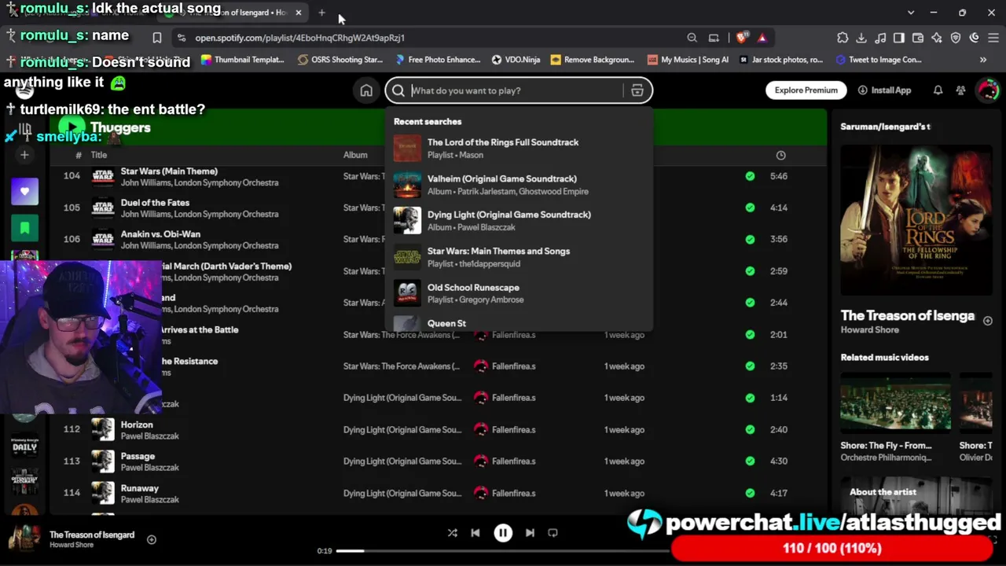Viewport: 1006px width, 566px height.
Task: Open the Spotify profile avatar menu
Action: point(987,90)
